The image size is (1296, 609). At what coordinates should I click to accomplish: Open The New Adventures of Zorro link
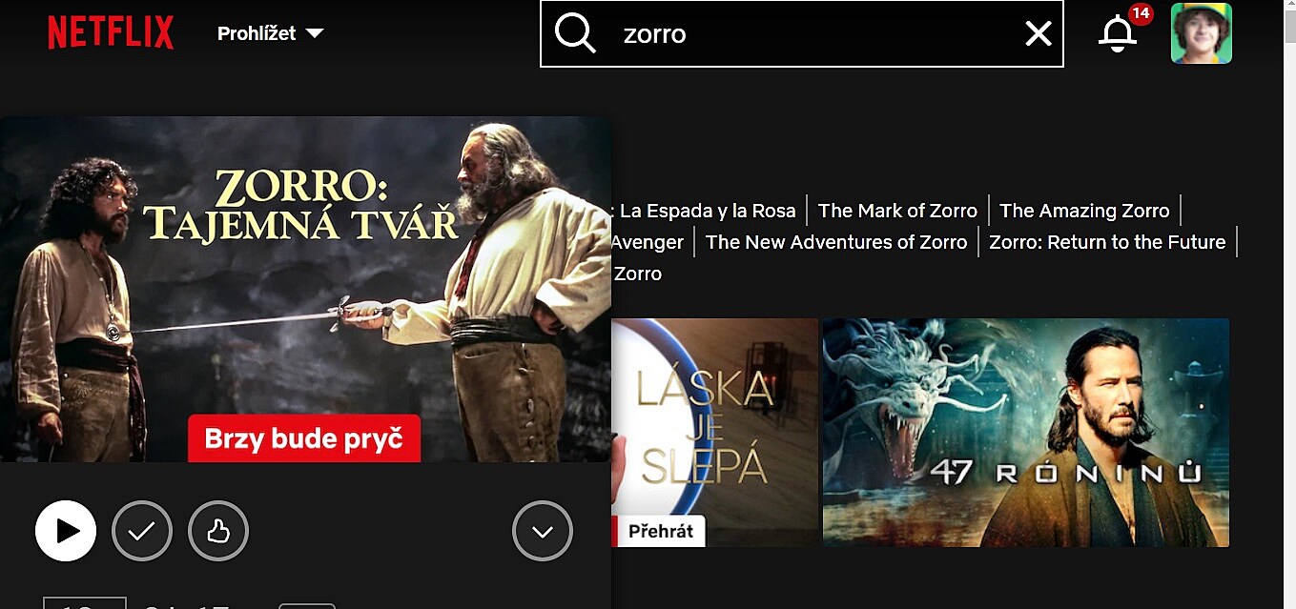[x=836, y=242]
